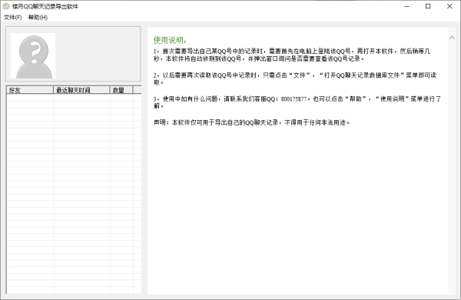This screenshot has width=461, height=300.
Task: Sort list by 最近聊天时间 column header
Action: click(81, 90)
